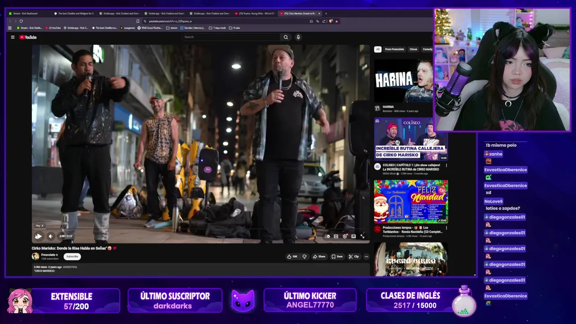Select the 'Circus' filter chip
576x324 pixels.
pyautogui.click(x=413, y=49)
